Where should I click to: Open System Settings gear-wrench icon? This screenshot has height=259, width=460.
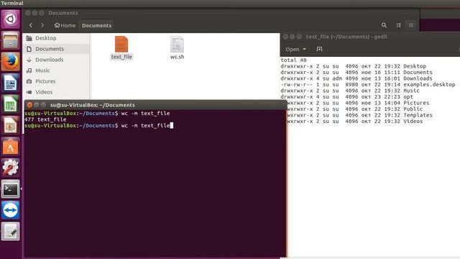click(x=10, y=168)
